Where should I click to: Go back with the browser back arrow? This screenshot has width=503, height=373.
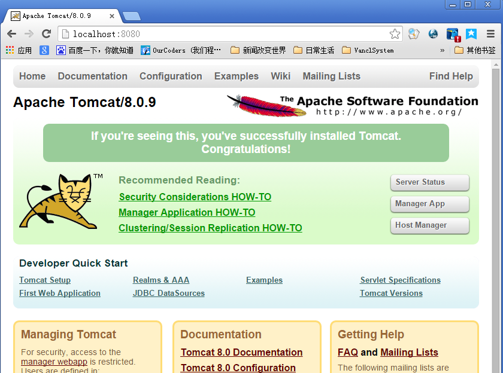11,33
